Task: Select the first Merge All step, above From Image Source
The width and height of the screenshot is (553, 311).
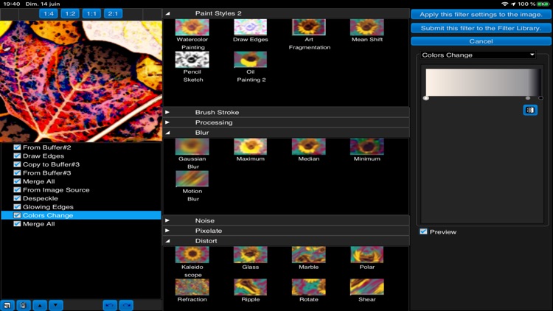Action: coord(81,181)
